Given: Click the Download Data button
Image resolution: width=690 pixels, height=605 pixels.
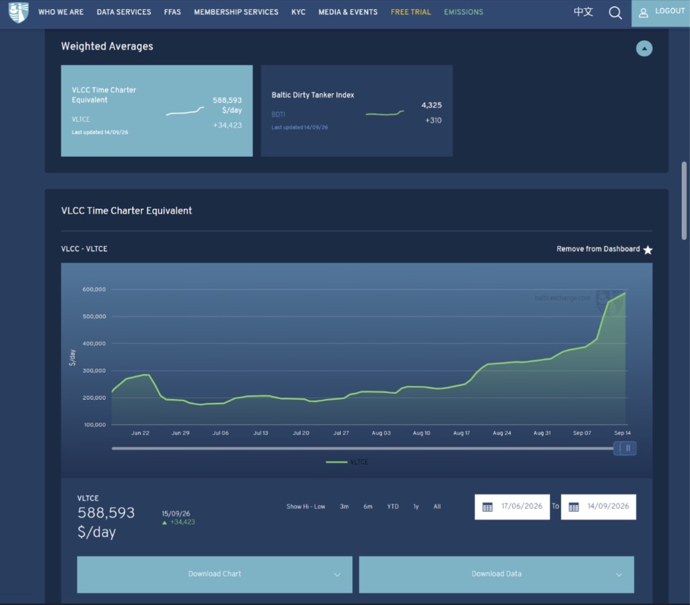Looking at the screenshot, I should (x=496, y=574).
